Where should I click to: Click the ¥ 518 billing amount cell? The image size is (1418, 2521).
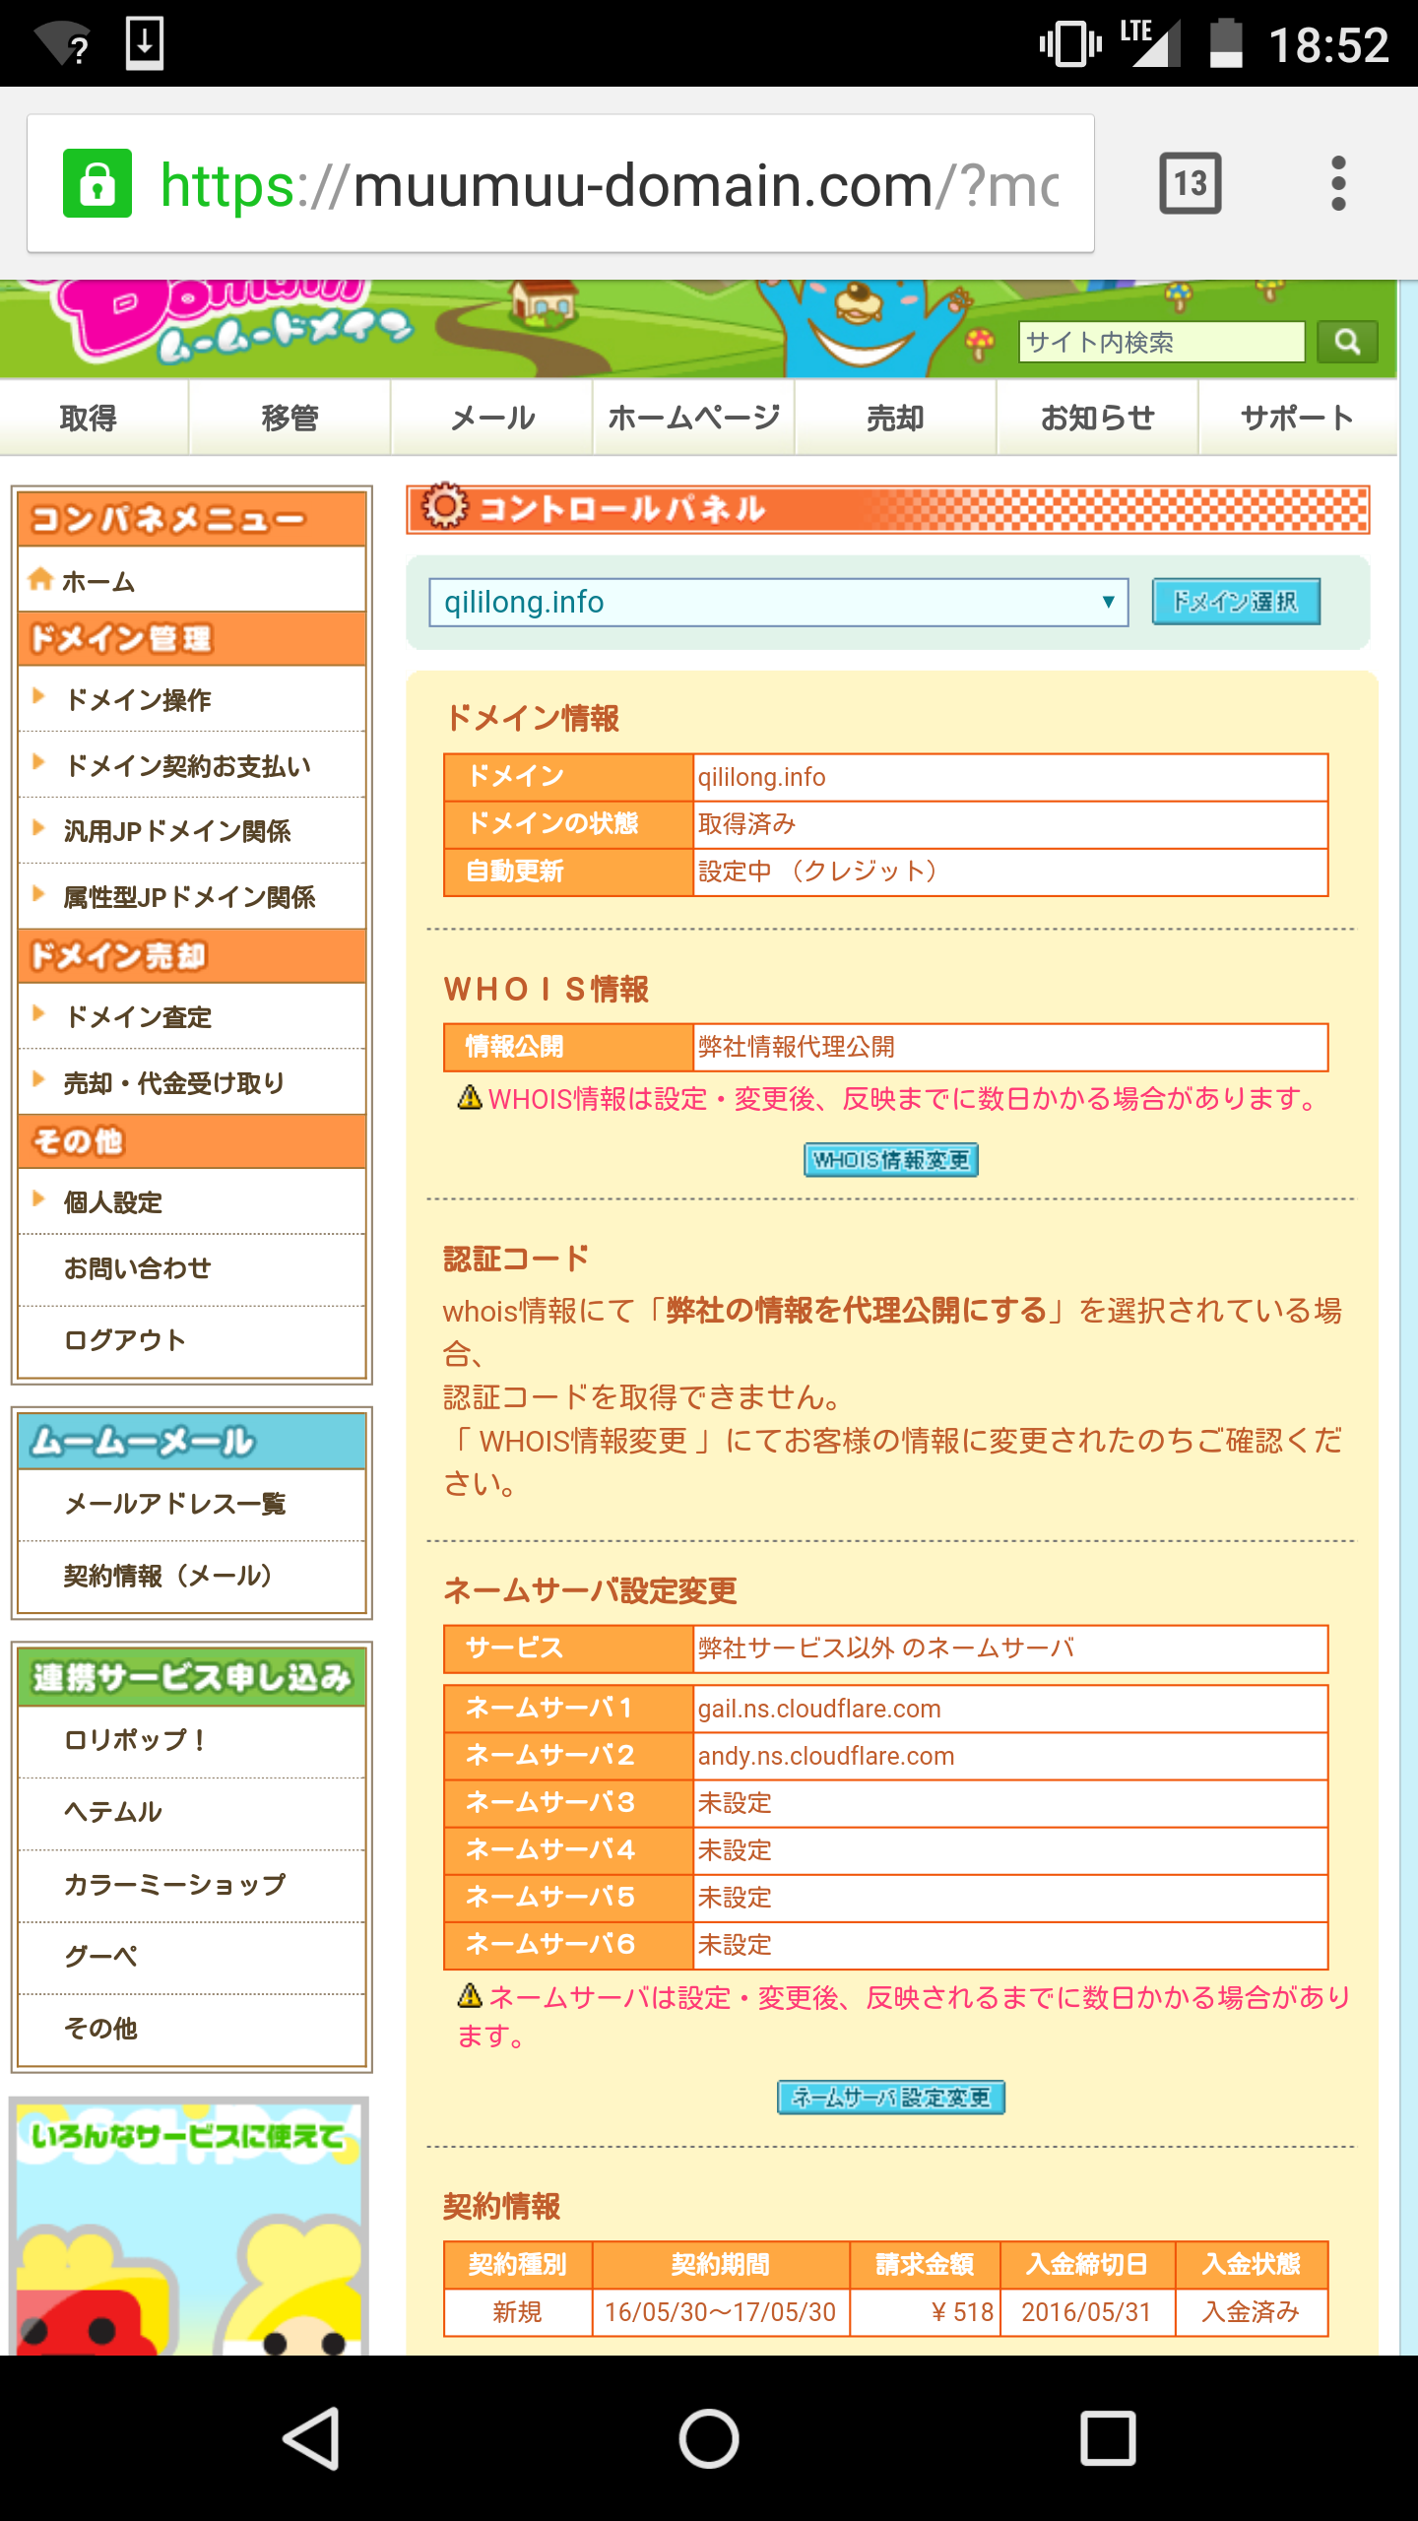(x=925, y=2311)
